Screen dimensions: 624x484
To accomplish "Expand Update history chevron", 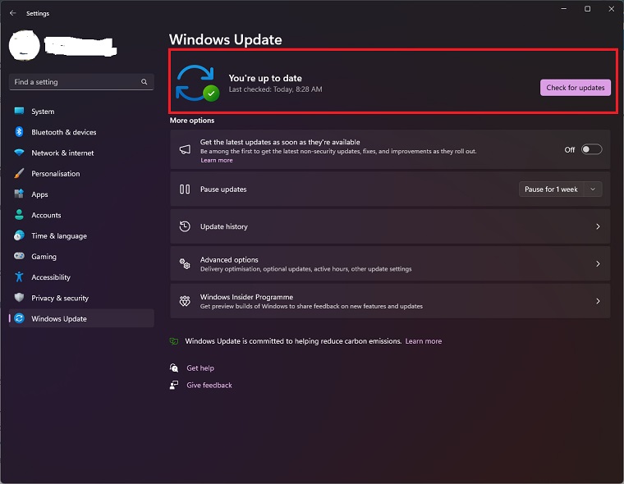I will tap(598, 226).
